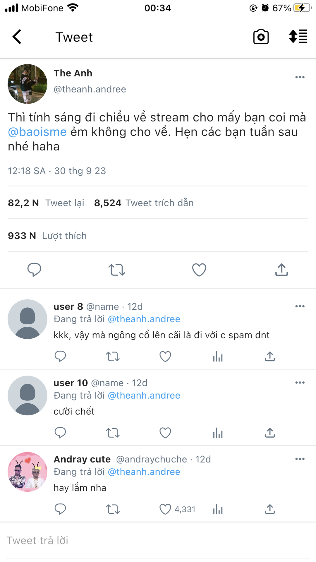Tap the back arrow in header

pyautogui.click(x=17, y=37)
